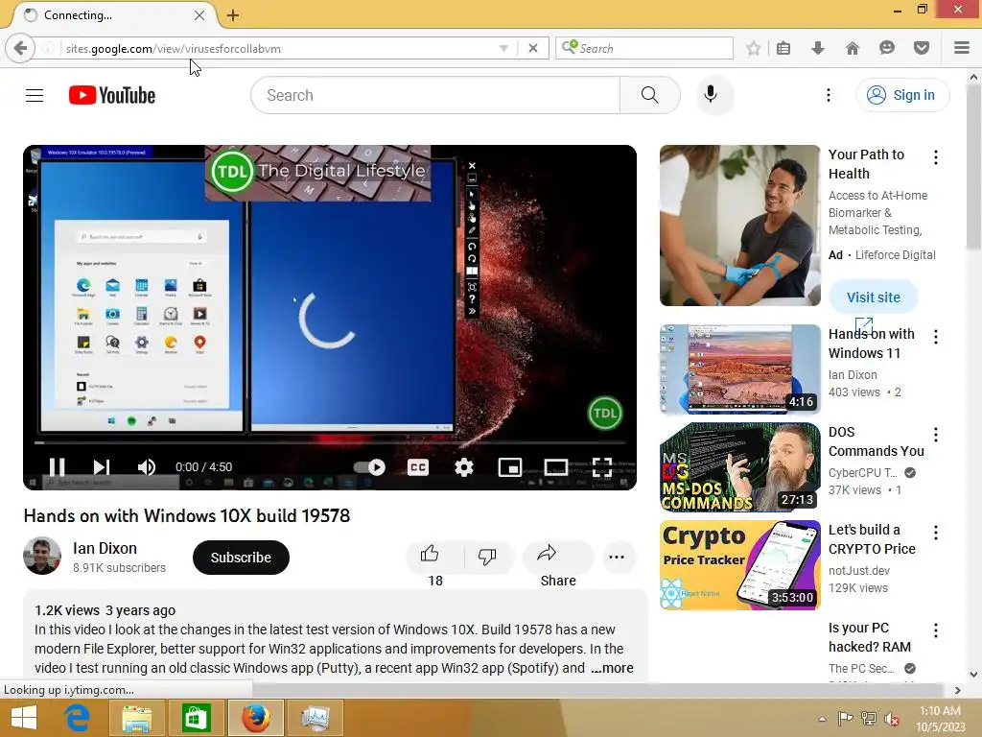Open more actions ellipsis under video
Image resolution: width=982 pixels, height=737 pixels.
coord(617,557)
